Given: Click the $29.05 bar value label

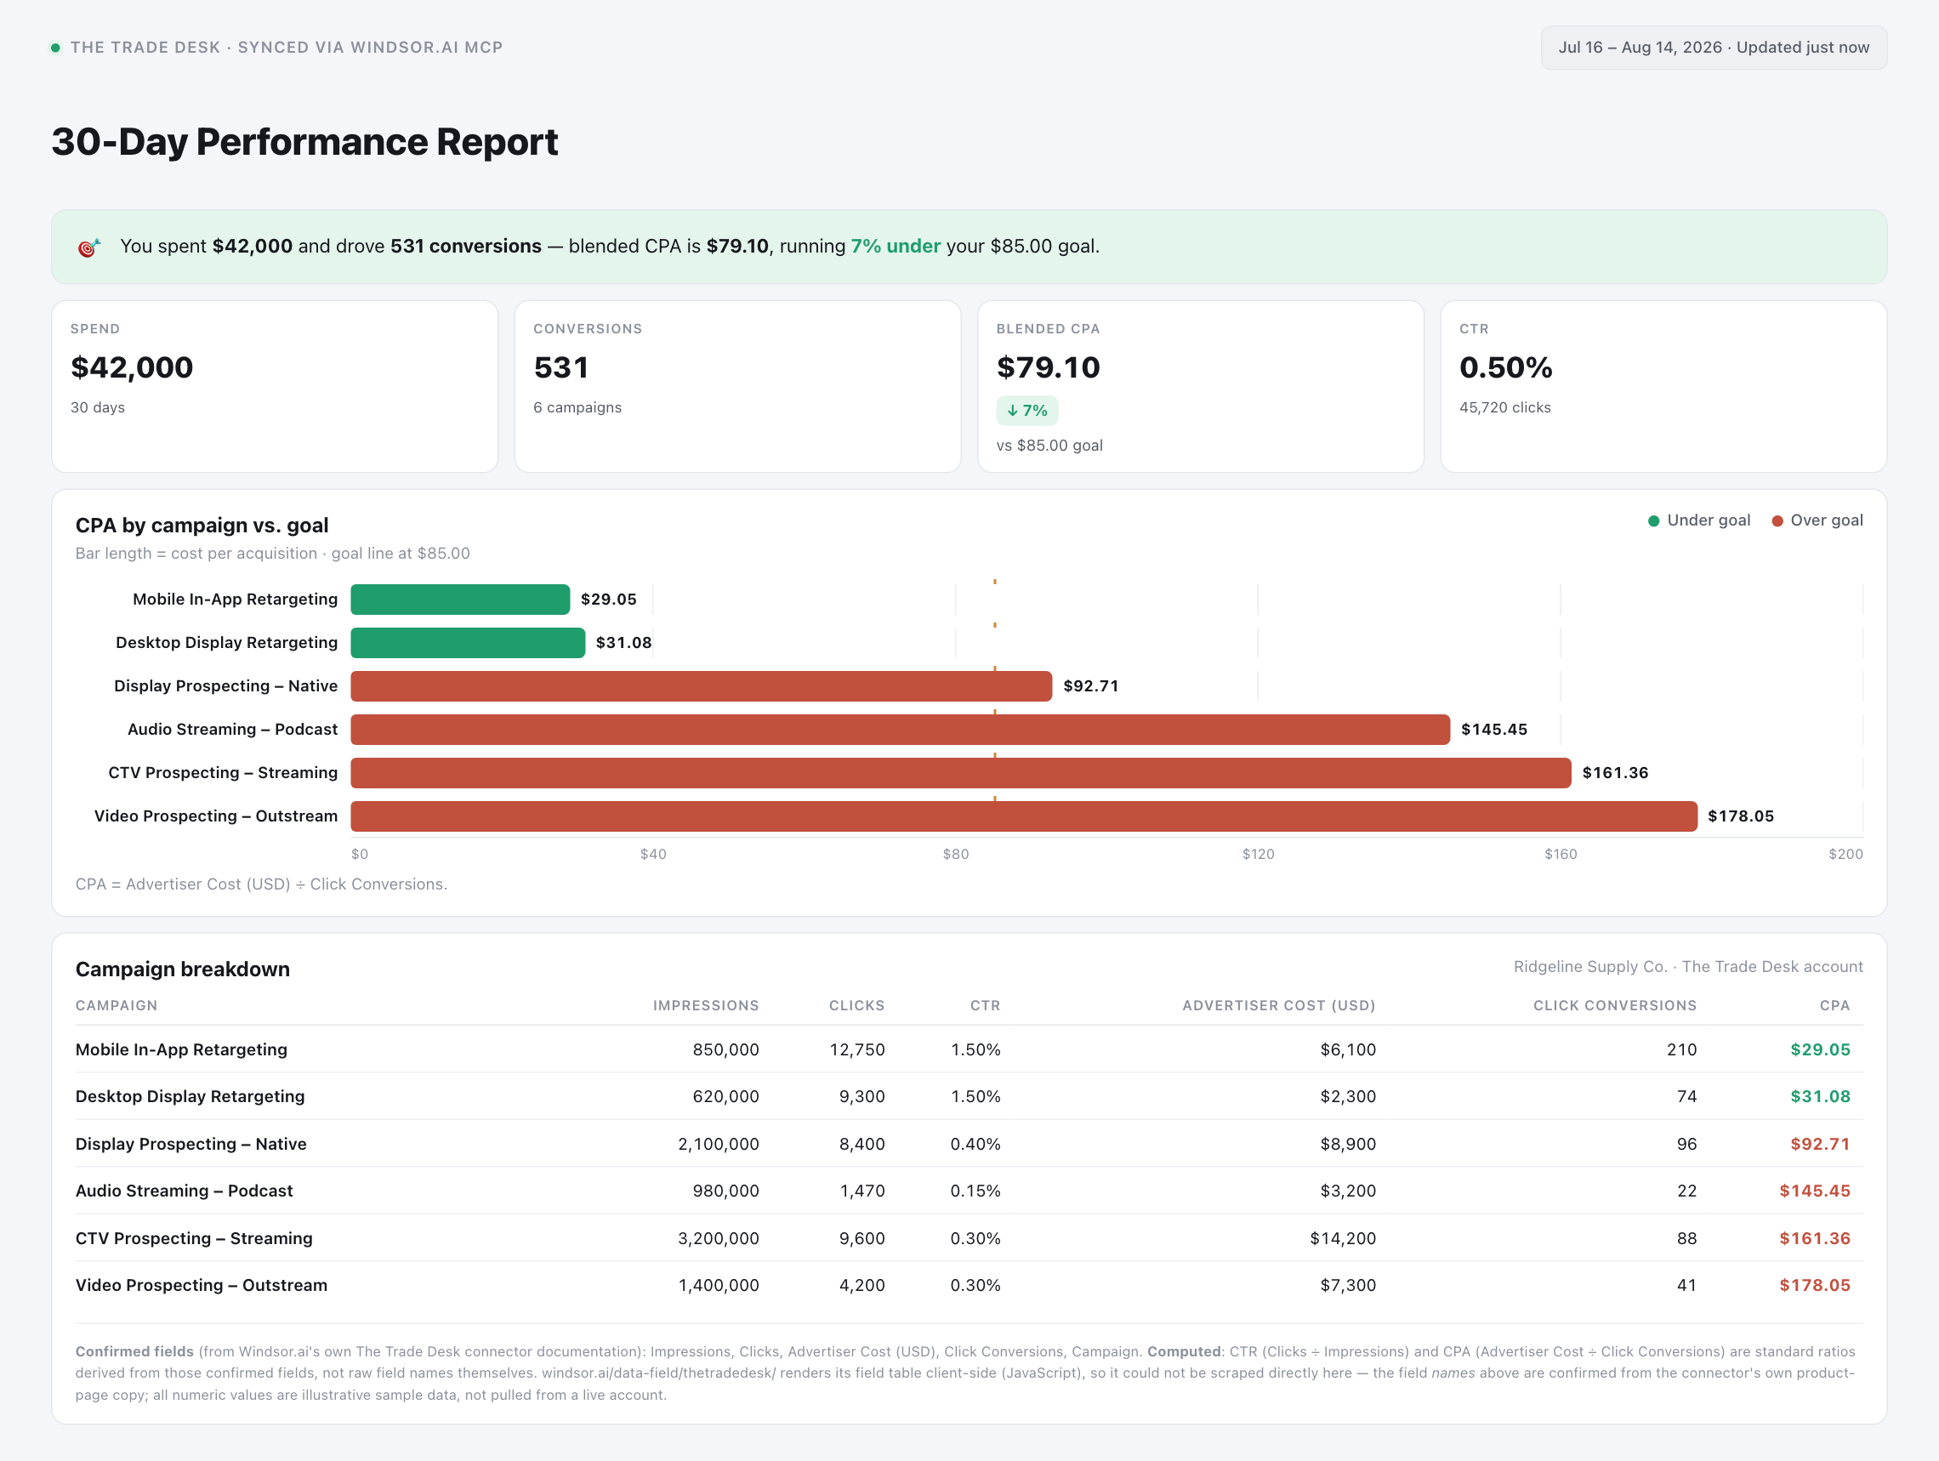Looking at the screenshot, I should pyautogui.click(x=608, y=600).
